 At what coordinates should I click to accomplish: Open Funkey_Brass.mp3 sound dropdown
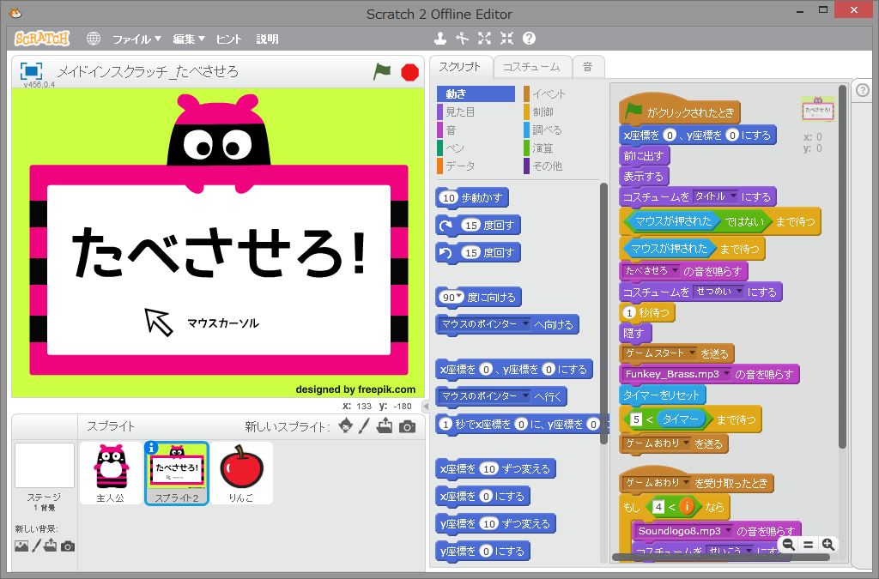[727, 373]
